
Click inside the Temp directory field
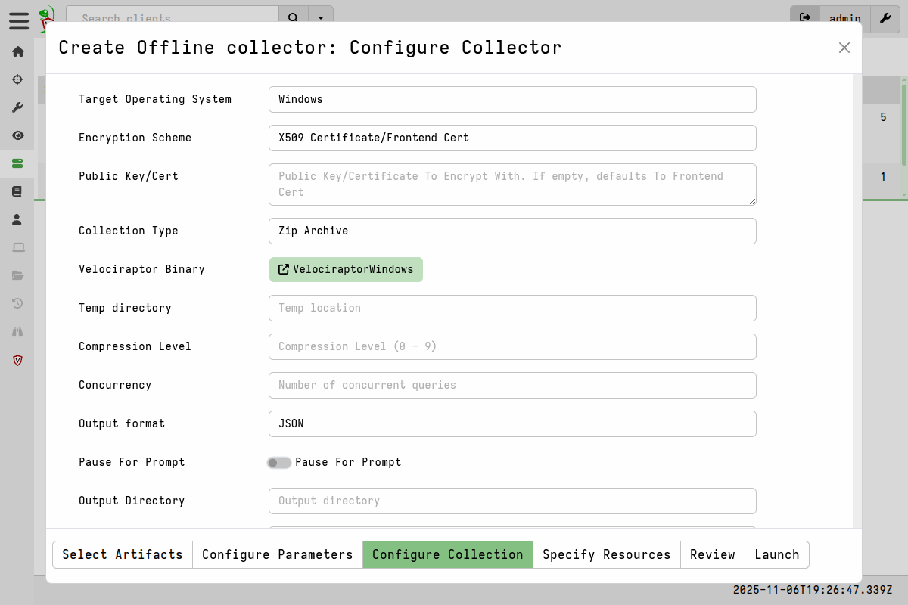click(x=512, y=308)
